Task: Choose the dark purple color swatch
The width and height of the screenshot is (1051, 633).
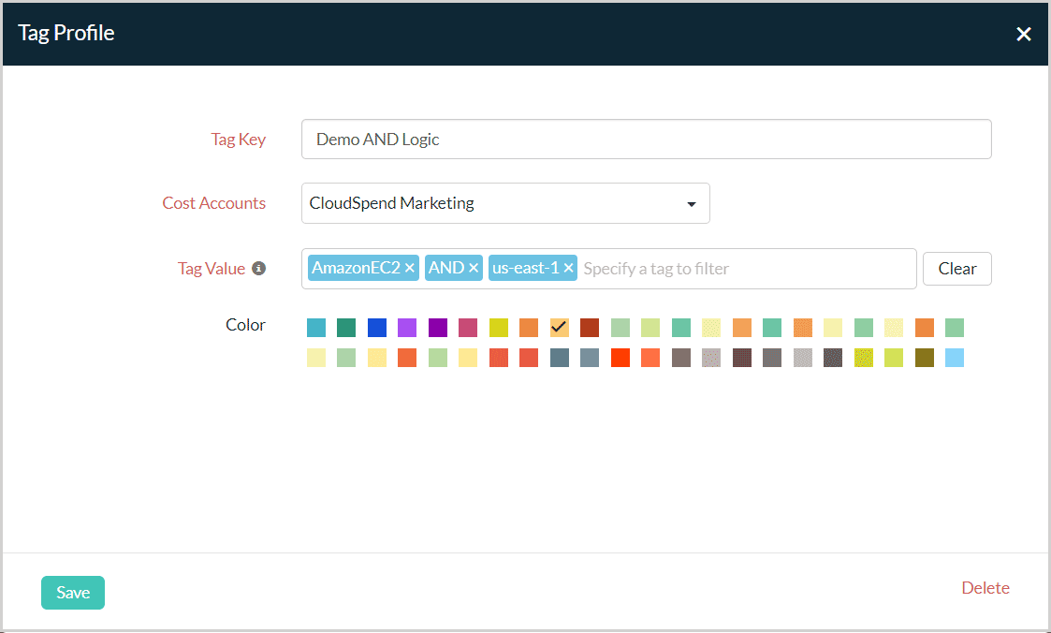Action: [x=438, y=328]
